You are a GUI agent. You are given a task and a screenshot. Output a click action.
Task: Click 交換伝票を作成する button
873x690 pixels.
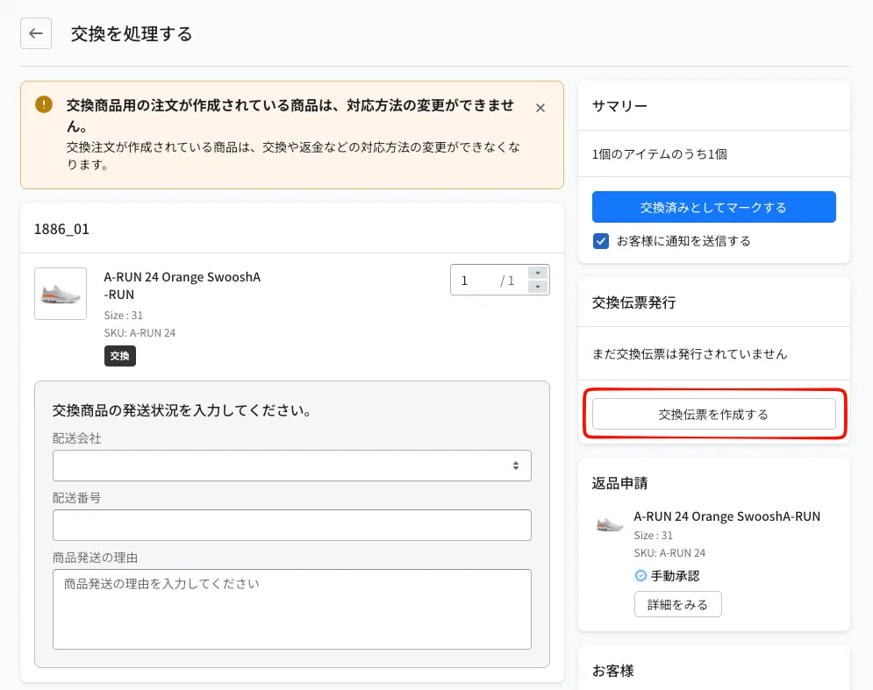click(714, 414)
